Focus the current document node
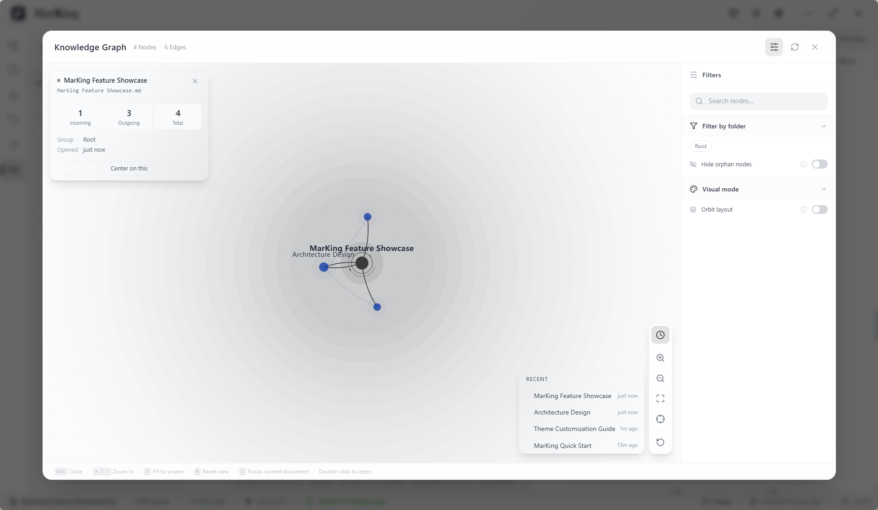878x510 pixels. click(660, 419)
